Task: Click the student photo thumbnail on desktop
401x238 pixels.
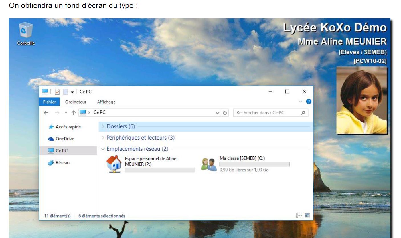Action: pos(362,100)
